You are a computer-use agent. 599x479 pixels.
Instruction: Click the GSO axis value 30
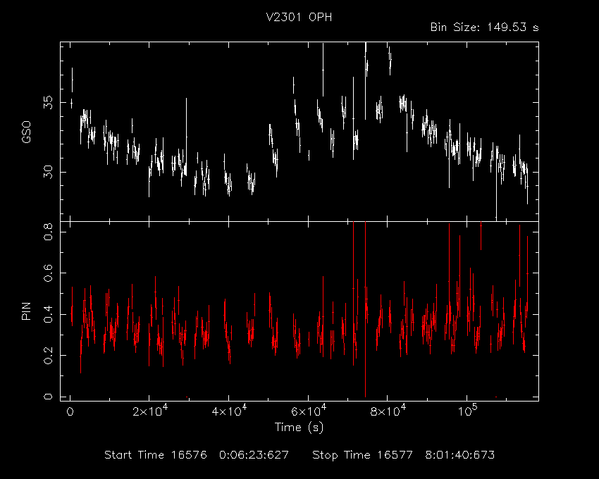tap(48, 172)
